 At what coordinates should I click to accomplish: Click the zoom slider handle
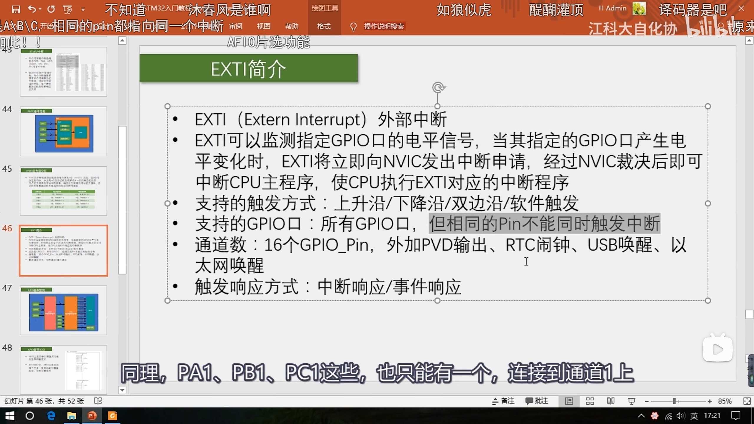tap(674, 401)
